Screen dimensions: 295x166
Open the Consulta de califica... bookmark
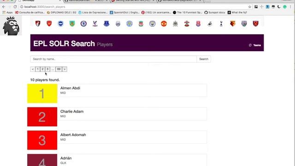(x=30, y=12)
